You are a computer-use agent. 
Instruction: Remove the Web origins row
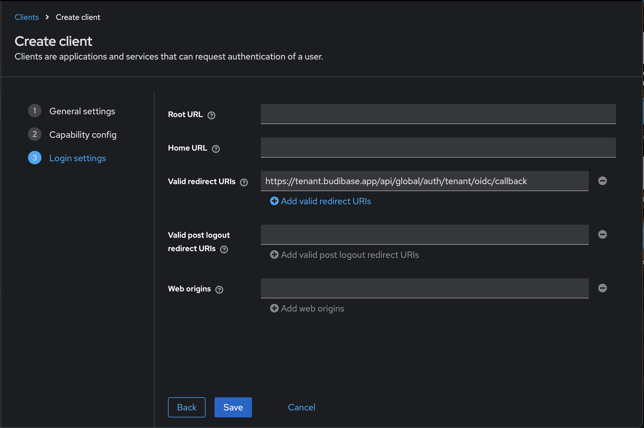603,288
